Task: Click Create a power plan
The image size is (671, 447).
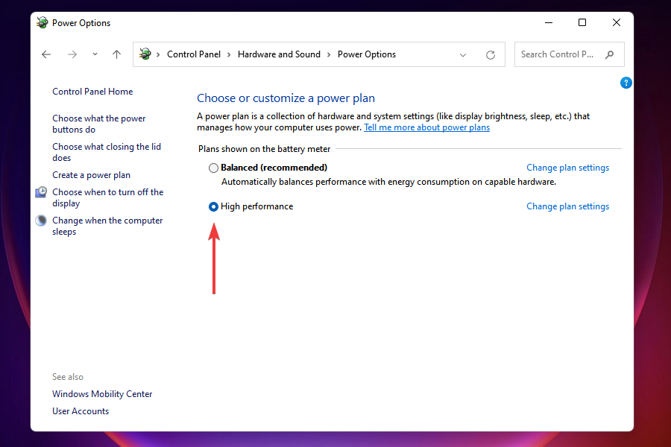Action: pyautogui.click(x=91, y=175)
